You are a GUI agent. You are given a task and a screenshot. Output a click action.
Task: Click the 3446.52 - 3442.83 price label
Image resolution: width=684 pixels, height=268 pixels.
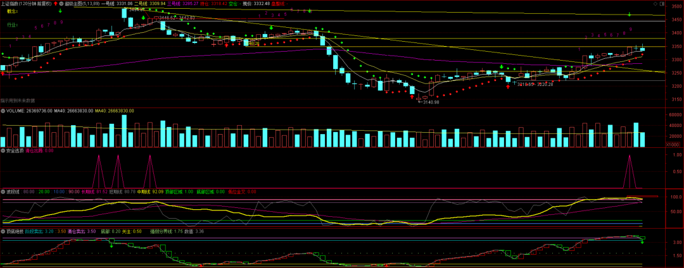177,18
